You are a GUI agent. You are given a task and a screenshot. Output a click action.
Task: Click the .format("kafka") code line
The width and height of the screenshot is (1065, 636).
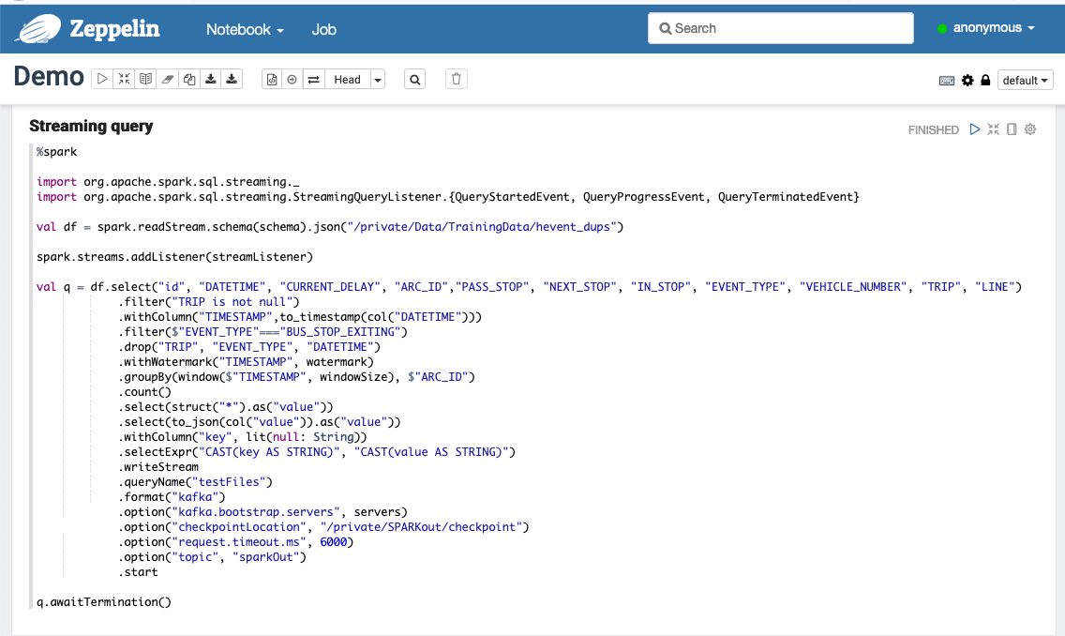(172, 497)
